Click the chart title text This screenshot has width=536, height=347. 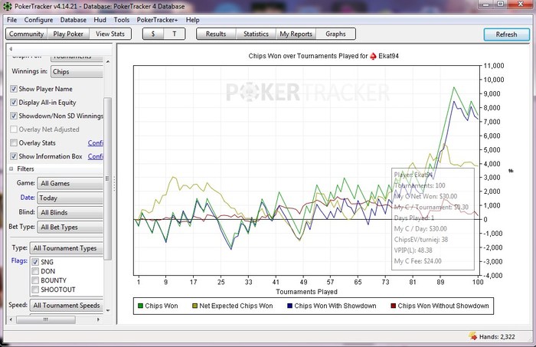point(323,56)
